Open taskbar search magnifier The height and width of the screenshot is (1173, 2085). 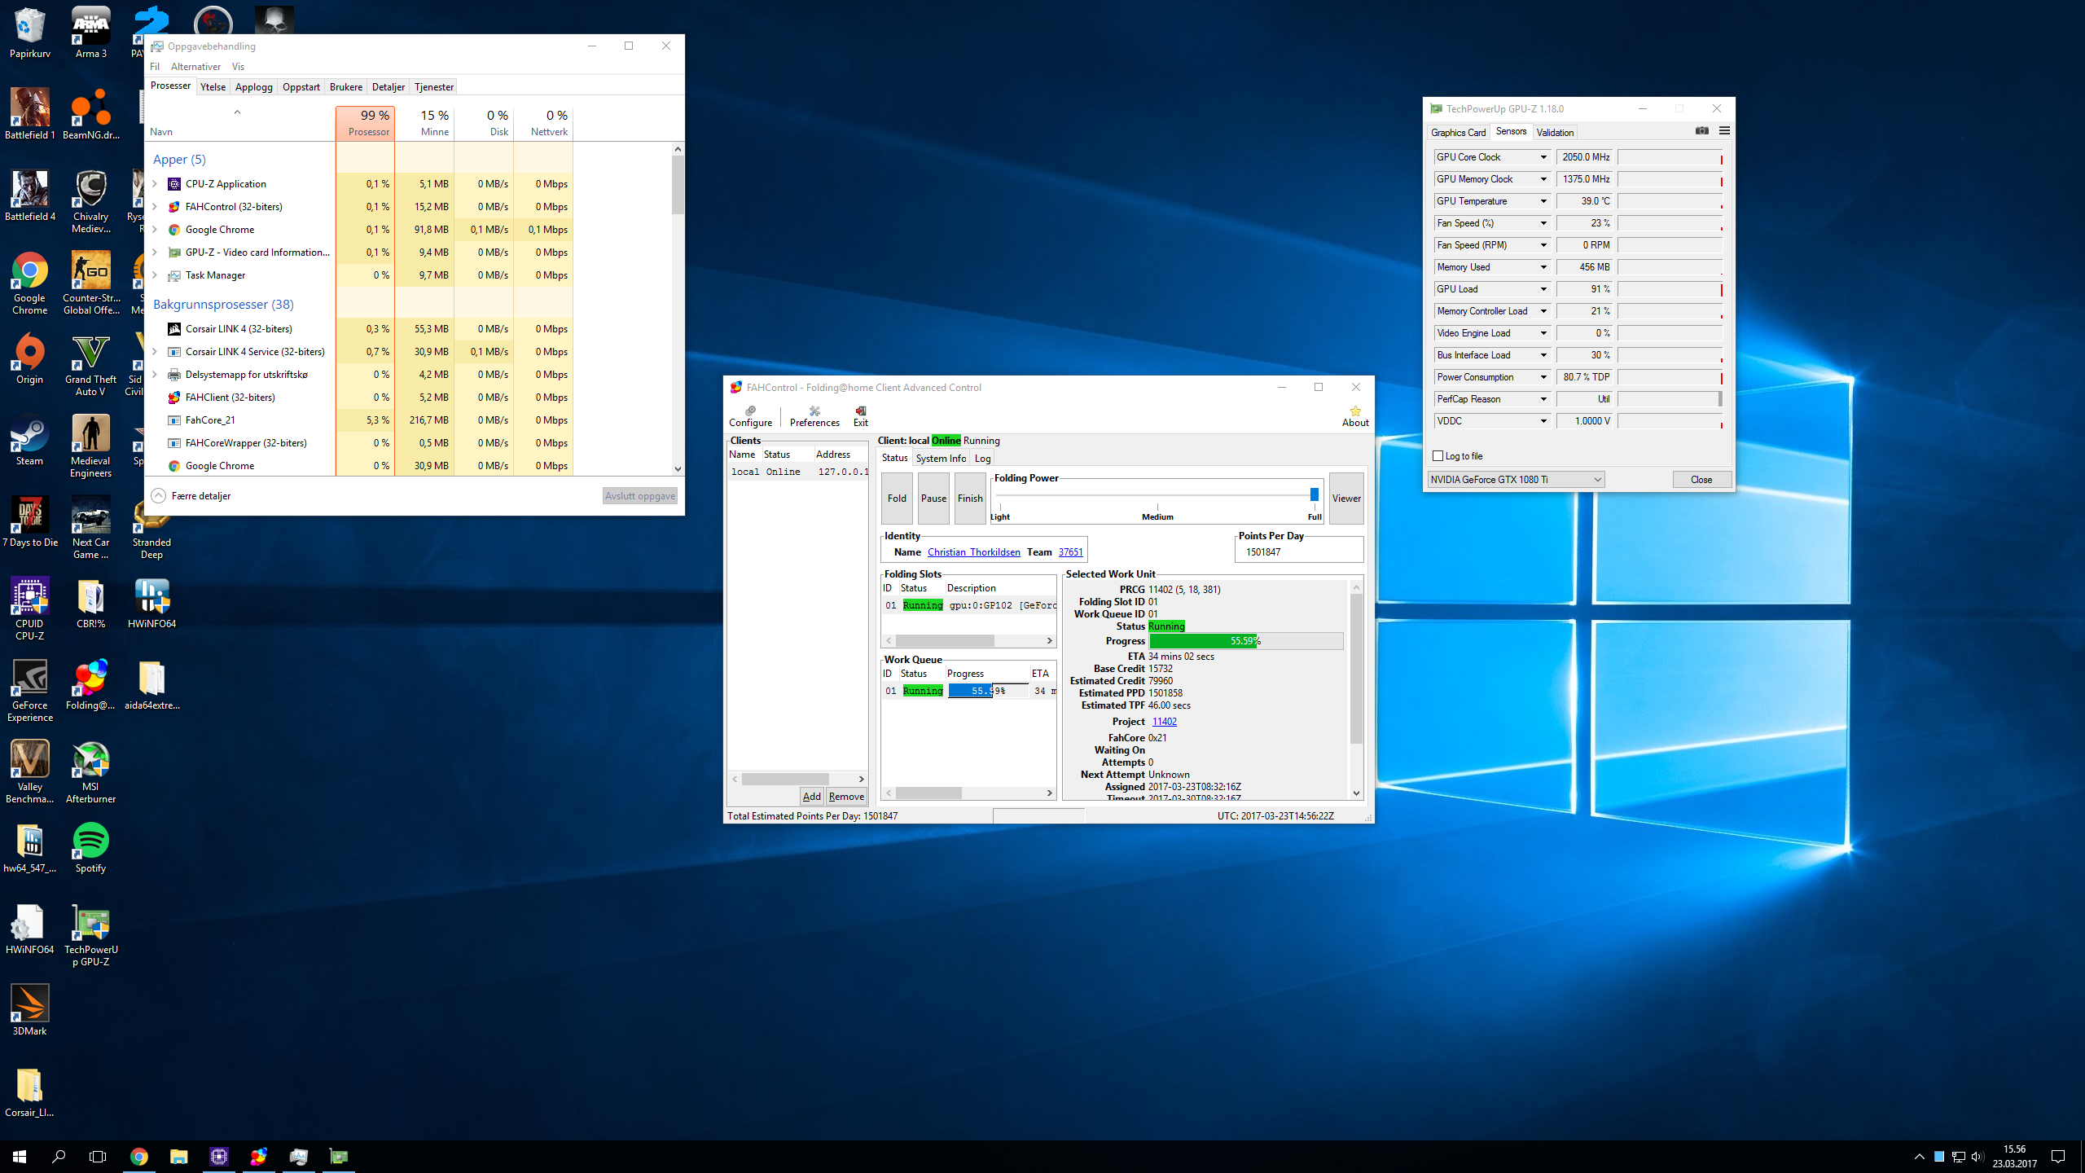[59, 1156]
